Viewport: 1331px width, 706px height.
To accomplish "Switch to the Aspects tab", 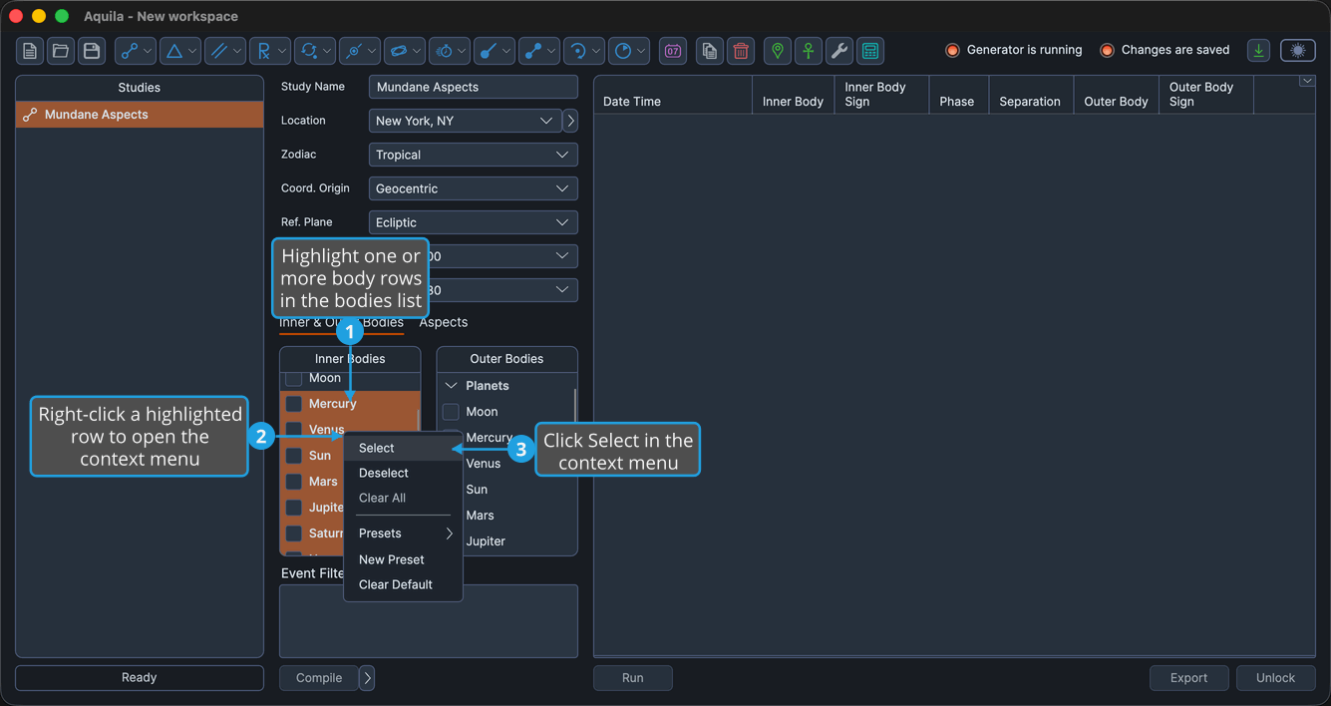I will [x=443, y=322].
